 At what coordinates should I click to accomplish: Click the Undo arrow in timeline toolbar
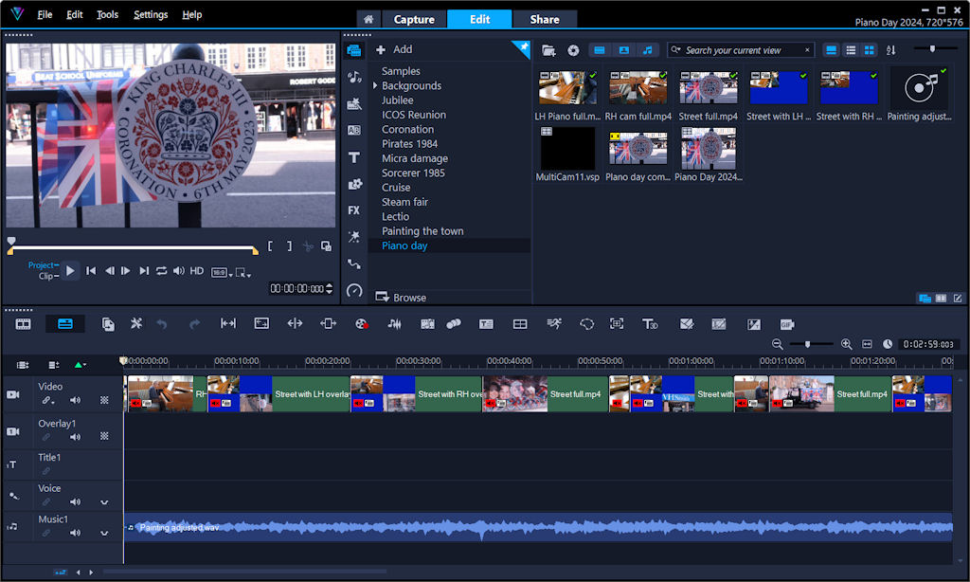(161, 324)
